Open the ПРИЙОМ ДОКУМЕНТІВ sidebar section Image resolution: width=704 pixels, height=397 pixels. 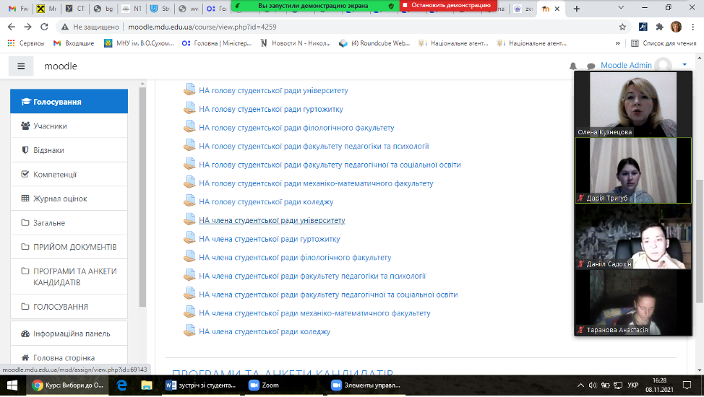[74, 247]
